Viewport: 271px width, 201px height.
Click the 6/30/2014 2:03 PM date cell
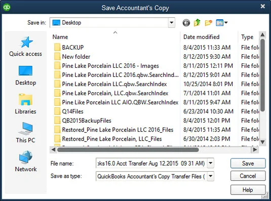point(207,139)
